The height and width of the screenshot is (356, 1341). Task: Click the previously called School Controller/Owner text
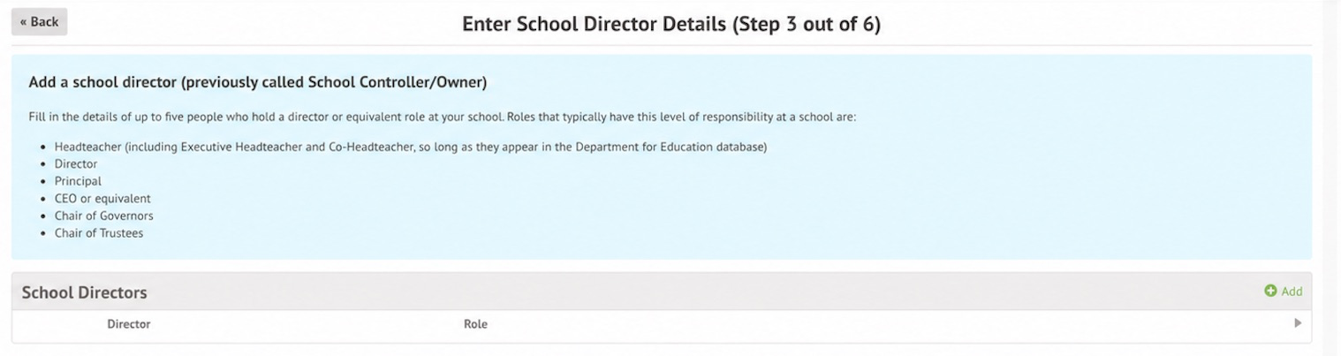pyautogui.click(x=334, y=82)
